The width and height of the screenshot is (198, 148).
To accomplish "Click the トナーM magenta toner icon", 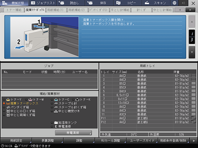I will (30, 100).
